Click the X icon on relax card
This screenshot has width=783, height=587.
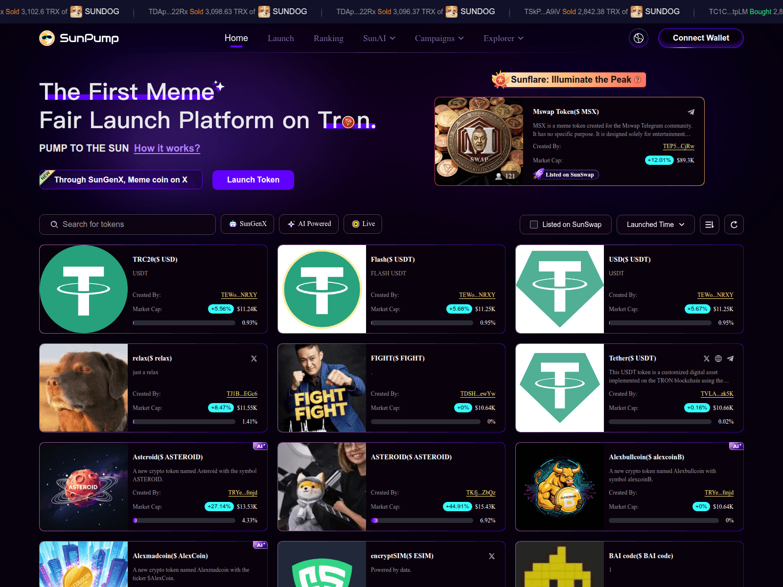(254, 359)
